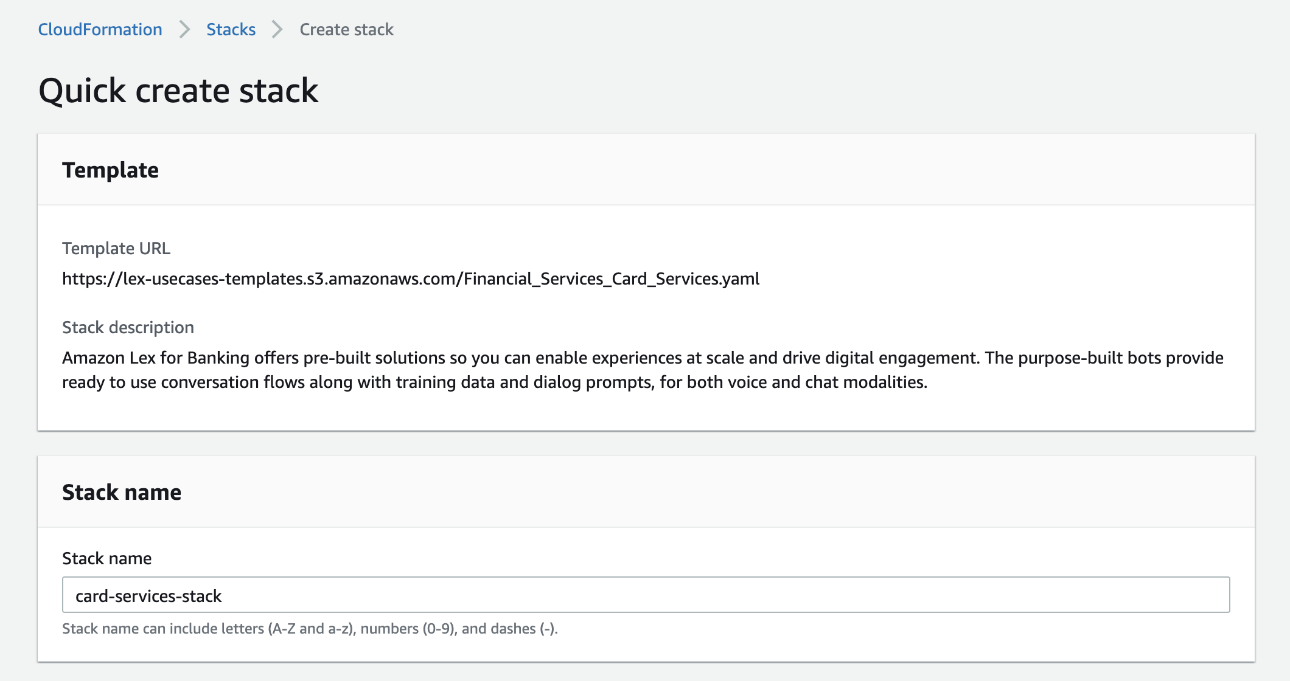
Task: Click the Template section header
Action: tap(110, 170)
